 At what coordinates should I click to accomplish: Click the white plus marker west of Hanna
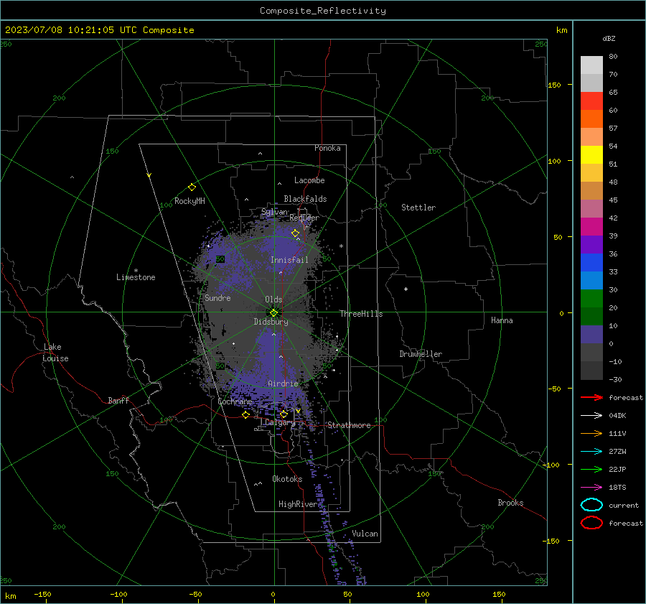pyautogui.click(x=406, y=289)
